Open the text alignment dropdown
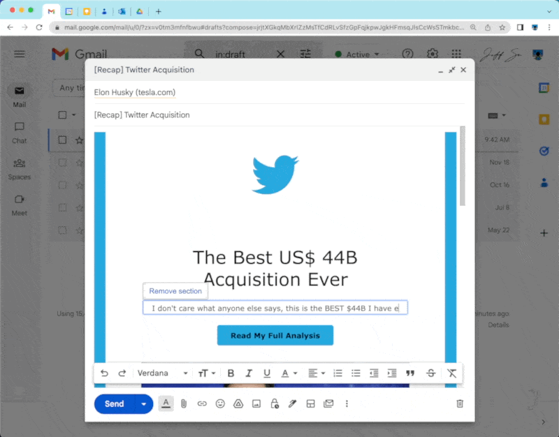 317,373
